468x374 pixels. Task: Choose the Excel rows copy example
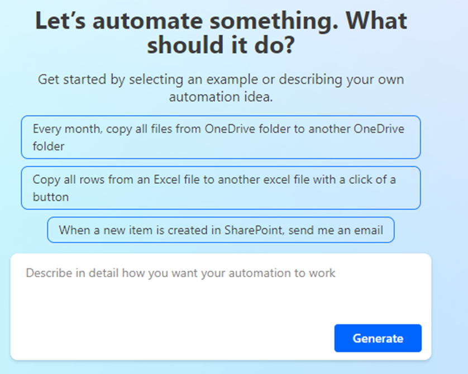click(221, 188)
